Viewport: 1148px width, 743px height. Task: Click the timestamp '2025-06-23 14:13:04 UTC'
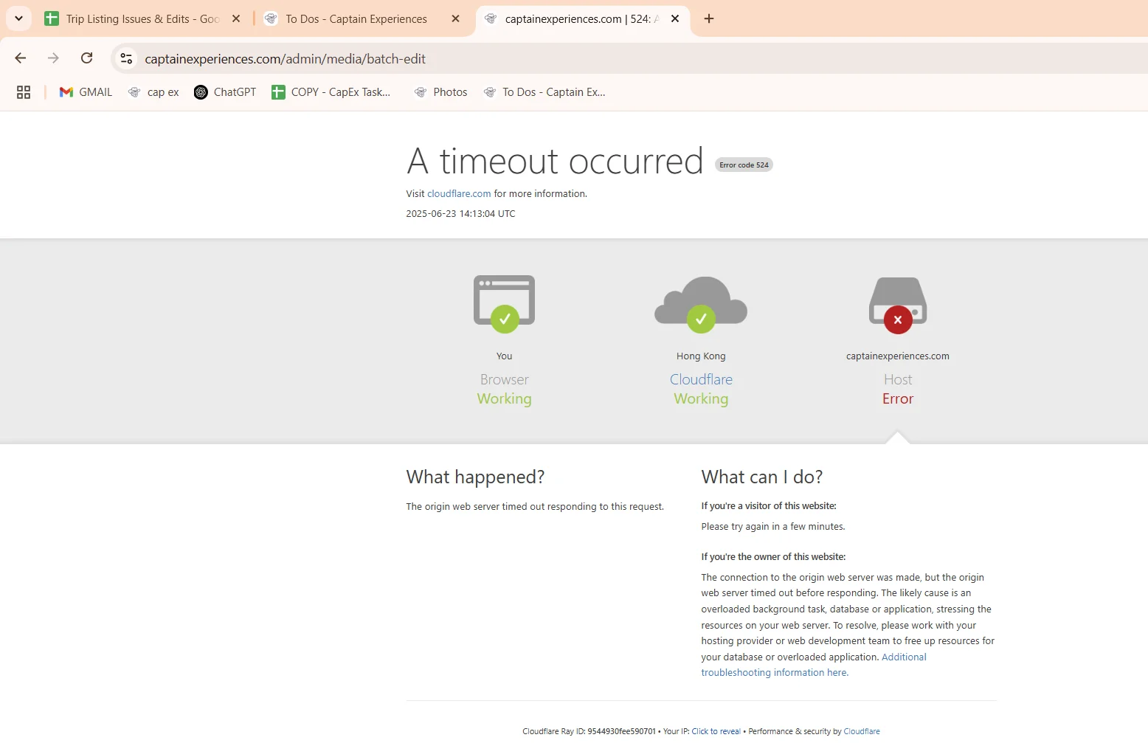(x=460, y=214)
